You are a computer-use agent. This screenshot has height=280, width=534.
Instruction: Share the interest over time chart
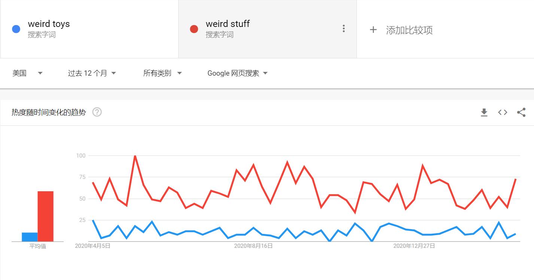[x=521, y=112]
